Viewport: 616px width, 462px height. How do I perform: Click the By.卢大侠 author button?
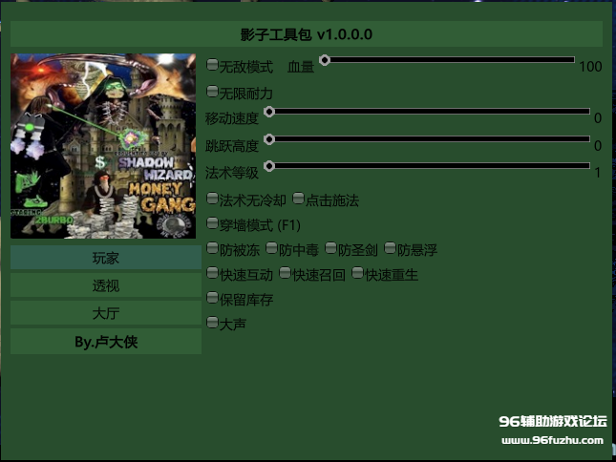click(106, 342)
